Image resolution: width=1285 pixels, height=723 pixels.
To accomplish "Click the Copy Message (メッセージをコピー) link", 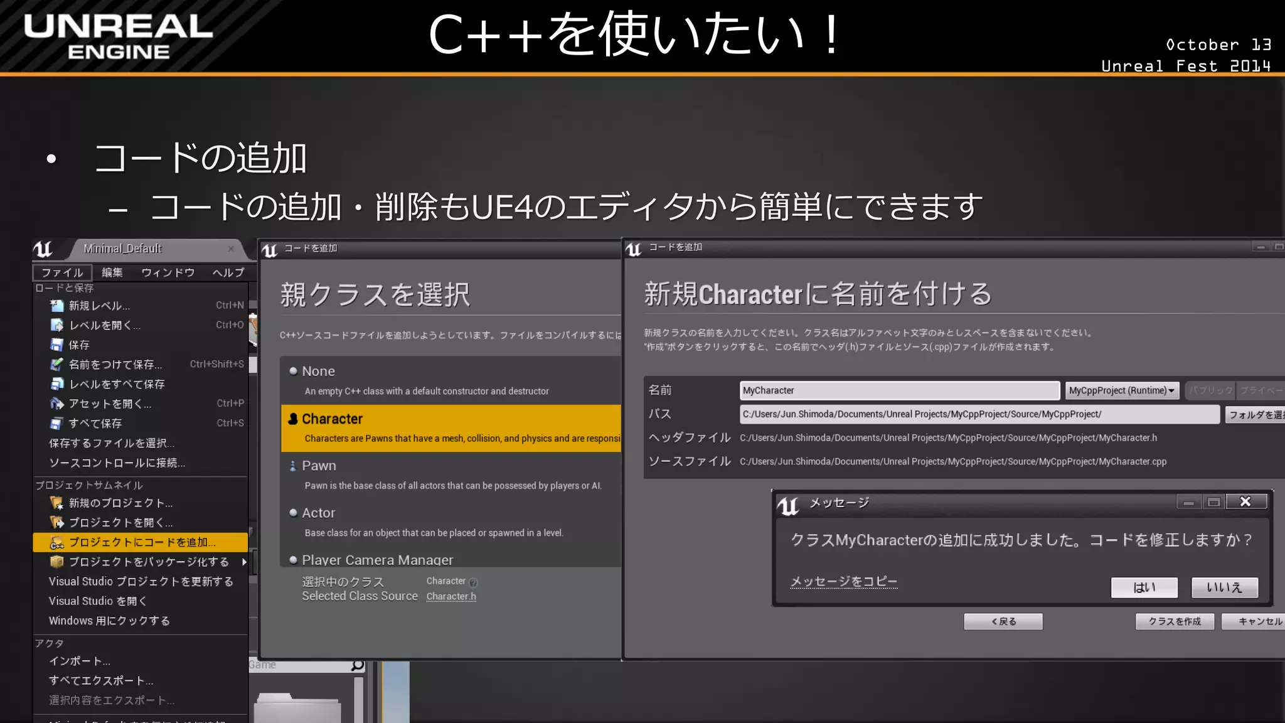I will click(844, 581).
